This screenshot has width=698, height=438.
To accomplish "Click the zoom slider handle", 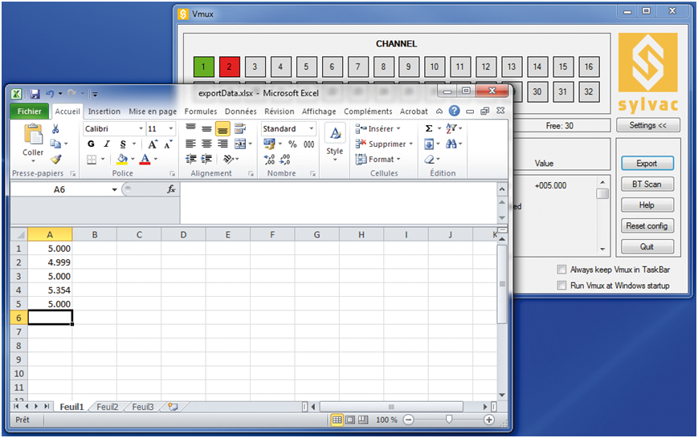I will [449, 420].
